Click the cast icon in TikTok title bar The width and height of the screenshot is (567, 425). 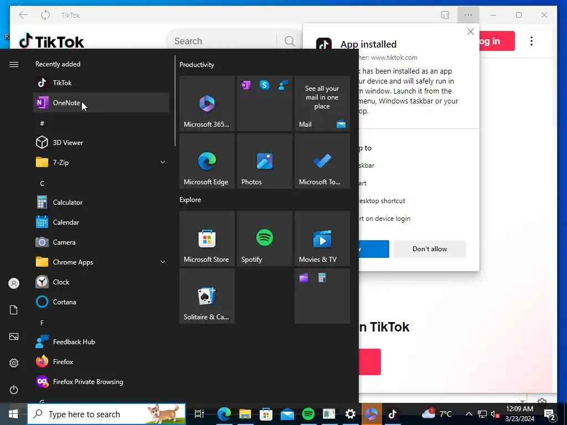(x=445, y=15)
